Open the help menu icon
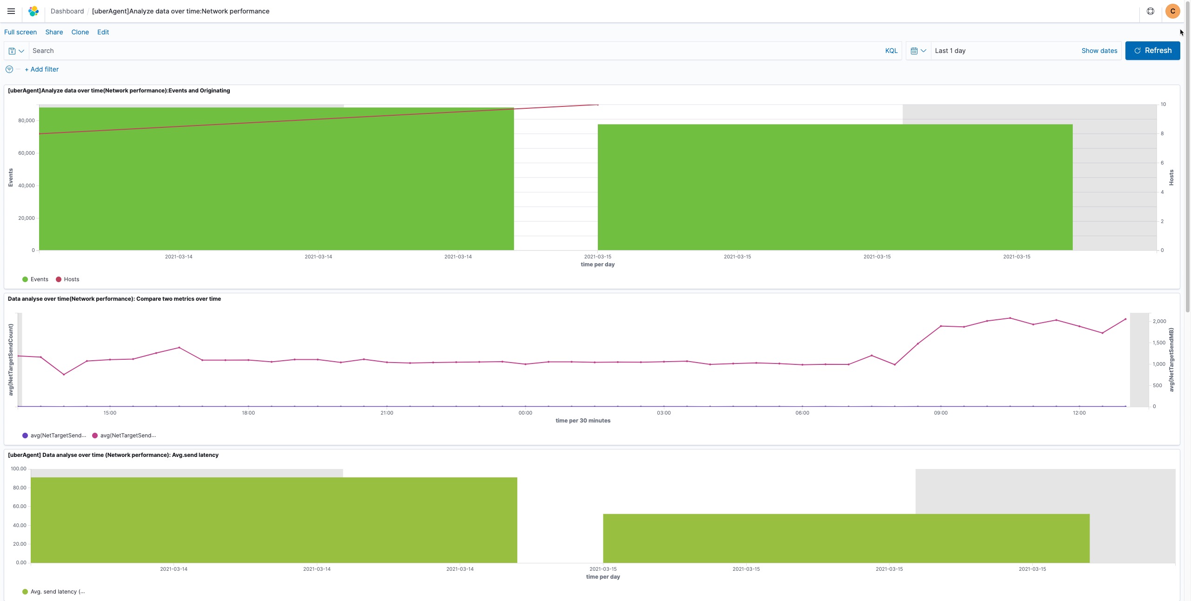1191x601 pixels. tap(1150, 11)
